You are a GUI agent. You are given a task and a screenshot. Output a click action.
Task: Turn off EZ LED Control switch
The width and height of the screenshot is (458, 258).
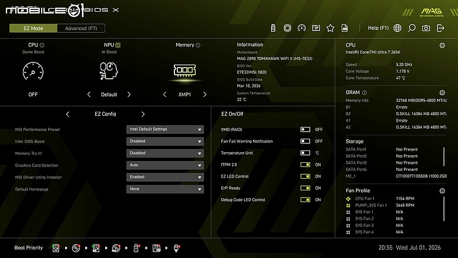coord(305,176)
